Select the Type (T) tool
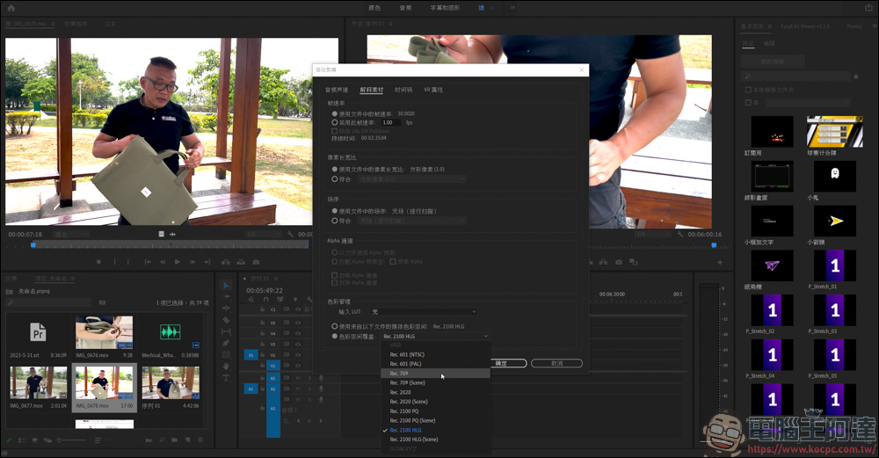The height and width of the screenshot is (458, 879). pyautogui.click(x=226, y=378)
